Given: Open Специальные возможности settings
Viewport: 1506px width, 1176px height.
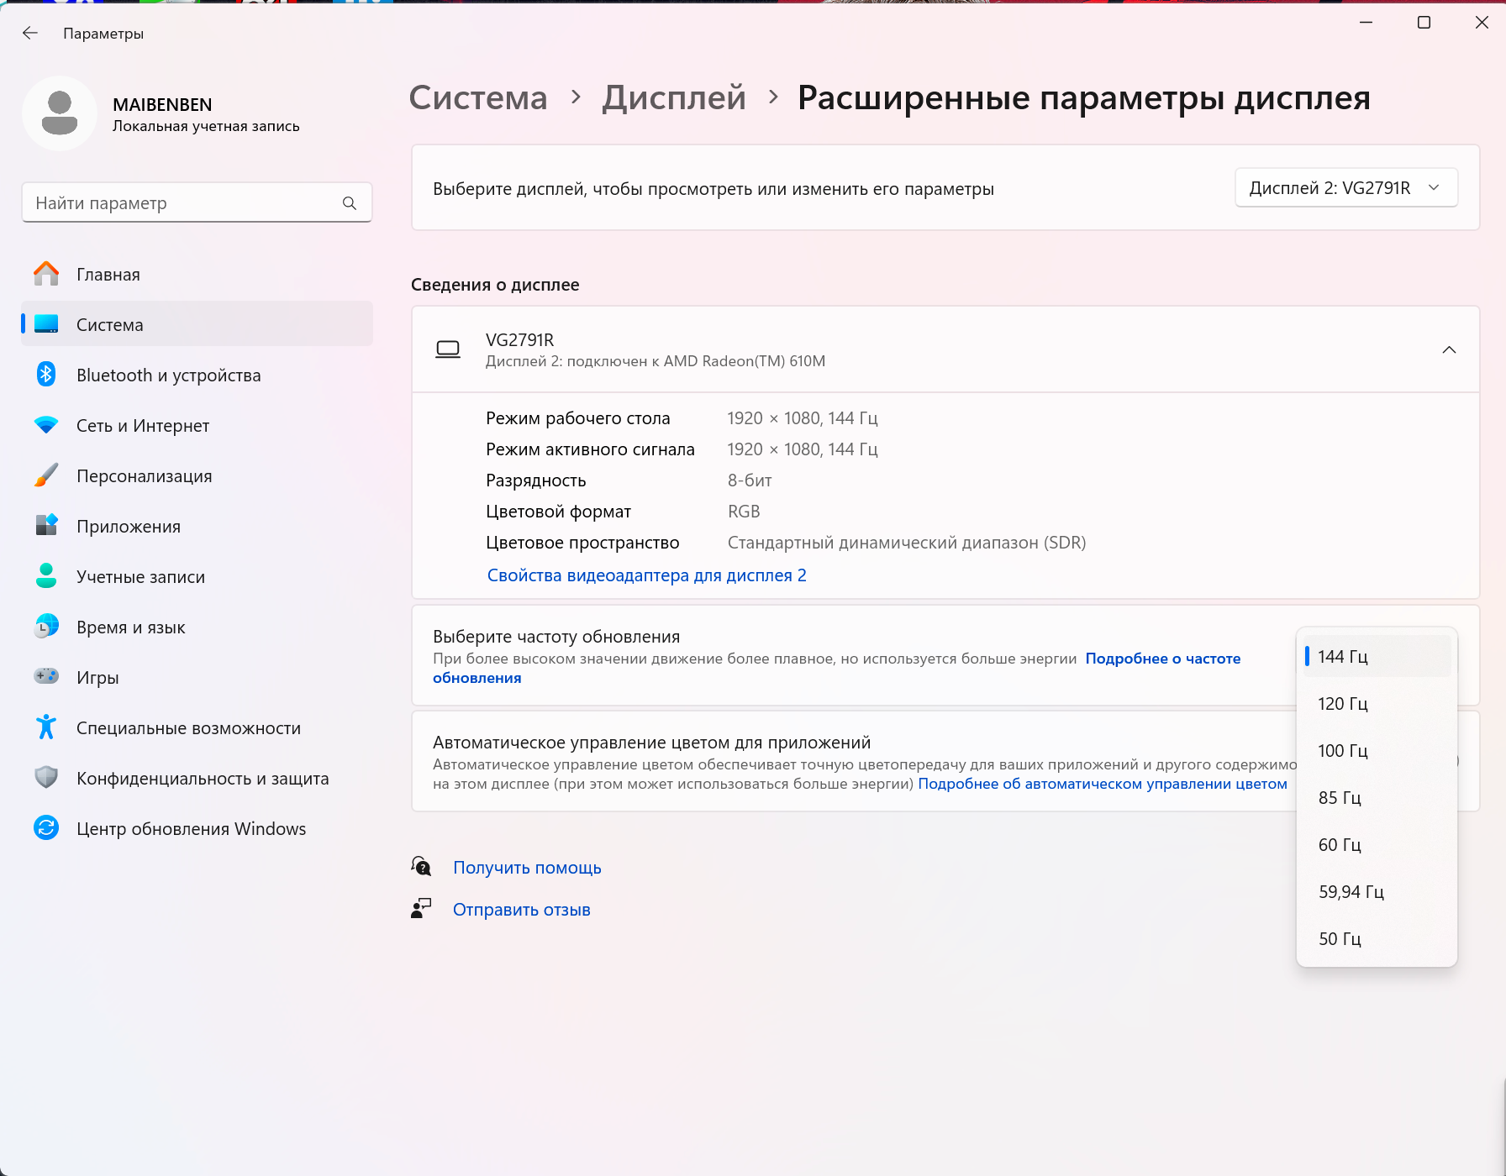Looking at the screenshot, I should [x=188, y=728].
